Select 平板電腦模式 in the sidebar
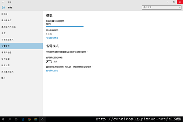The height and width of the screenshot is (122, 183). pyautogui.click(x=21, y=40)
